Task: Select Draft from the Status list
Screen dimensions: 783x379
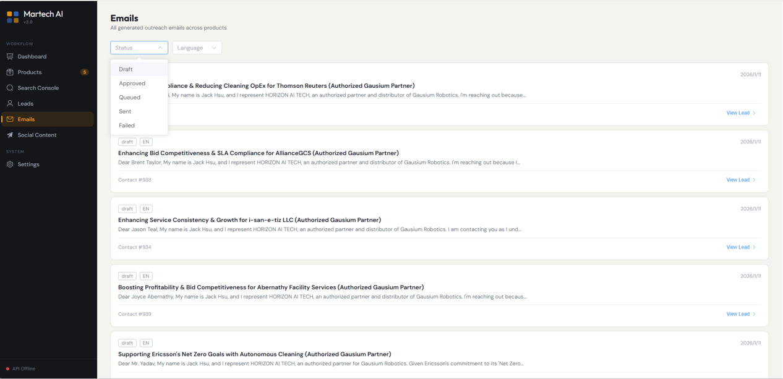Action: coord(139,69)
